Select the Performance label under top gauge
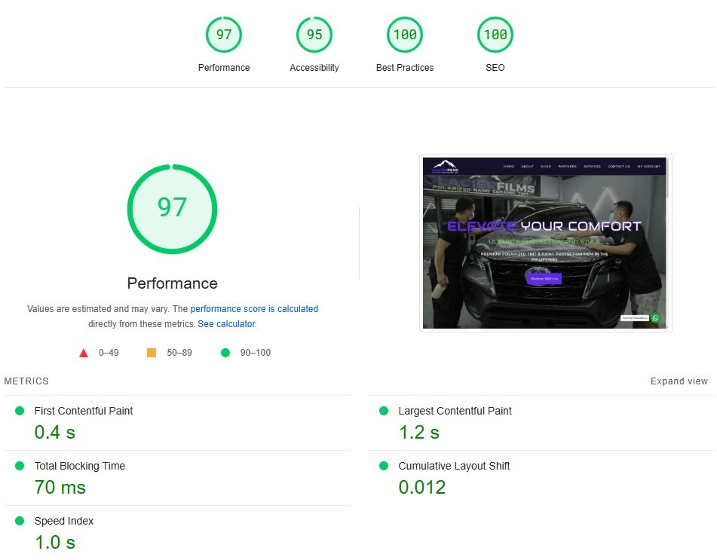 224,68
